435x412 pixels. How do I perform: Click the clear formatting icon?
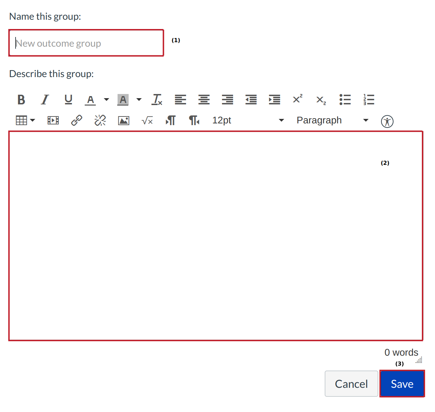[x=157, y=100]
